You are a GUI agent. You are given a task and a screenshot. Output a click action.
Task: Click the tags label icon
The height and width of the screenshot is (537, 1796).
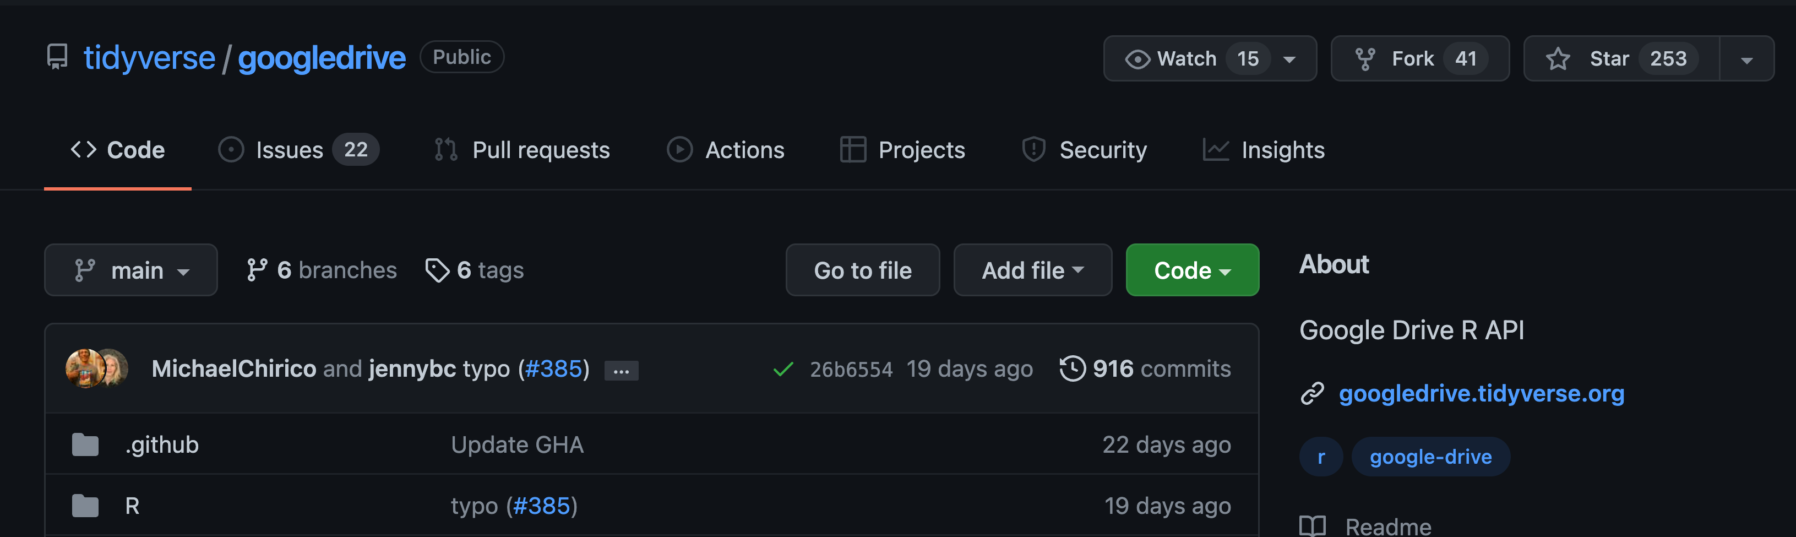(437, 270)
